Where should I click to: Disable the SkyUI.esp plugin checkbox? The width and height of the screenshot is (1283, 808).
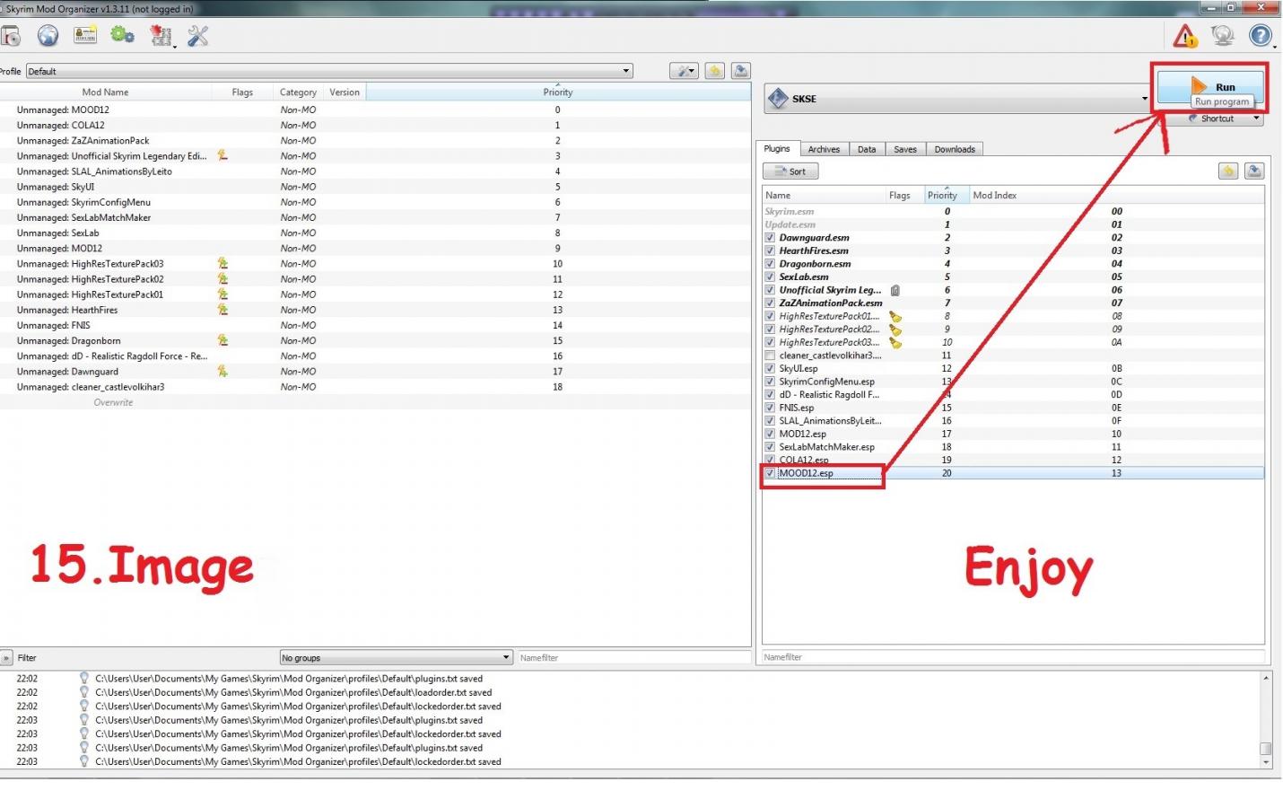pyautogui.click(x=770, y=368)
